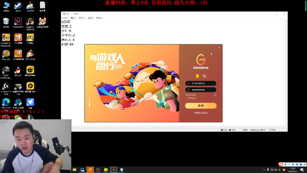
Task: Close the Notepad window
Action: (284, 14)
